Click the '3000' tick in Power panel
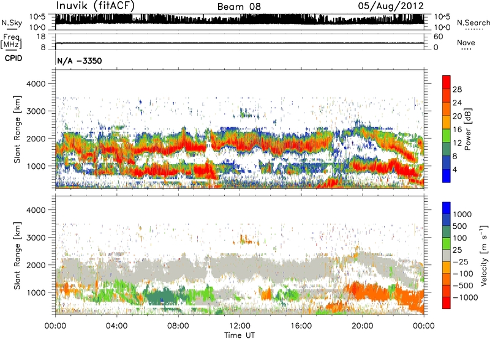This screenshot has width=490, height=339. [x=36, y=111]
